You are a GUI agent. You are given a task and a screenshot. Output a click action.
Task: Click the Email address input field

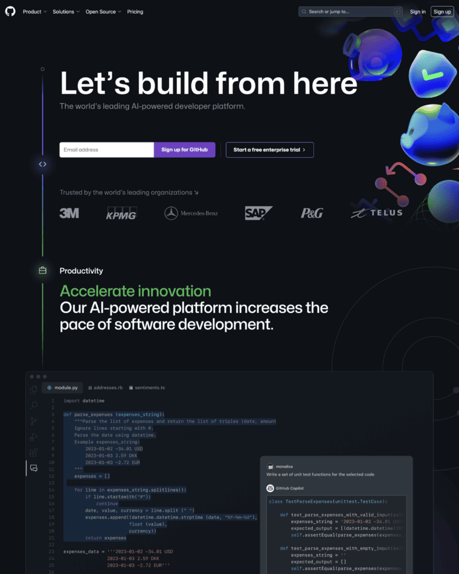click(x=106, y=150)
